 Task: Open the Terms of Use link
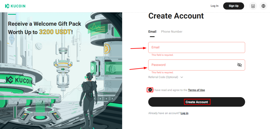[x=196, y=90]
